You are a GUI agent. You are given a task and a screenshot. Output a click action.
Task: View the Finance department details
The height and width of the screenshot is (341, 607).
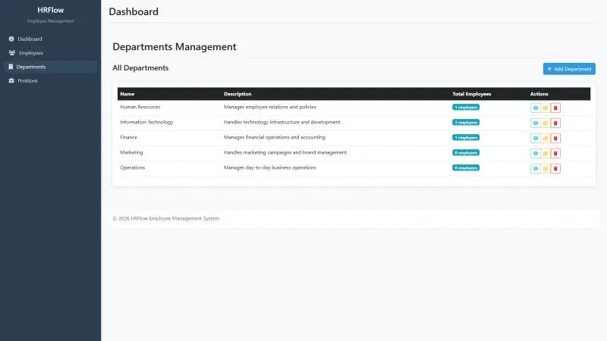536,138
